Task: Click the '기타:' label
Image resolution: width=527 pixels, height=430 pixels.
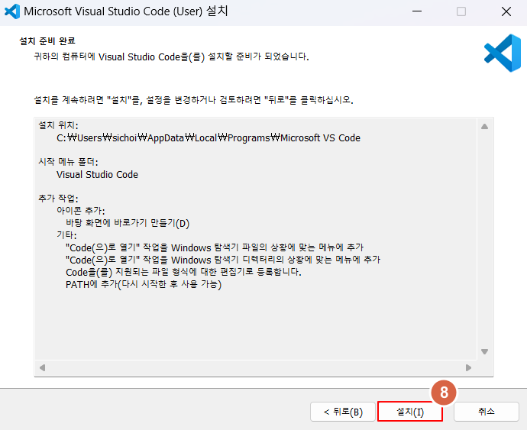Action: pos(66,235)
